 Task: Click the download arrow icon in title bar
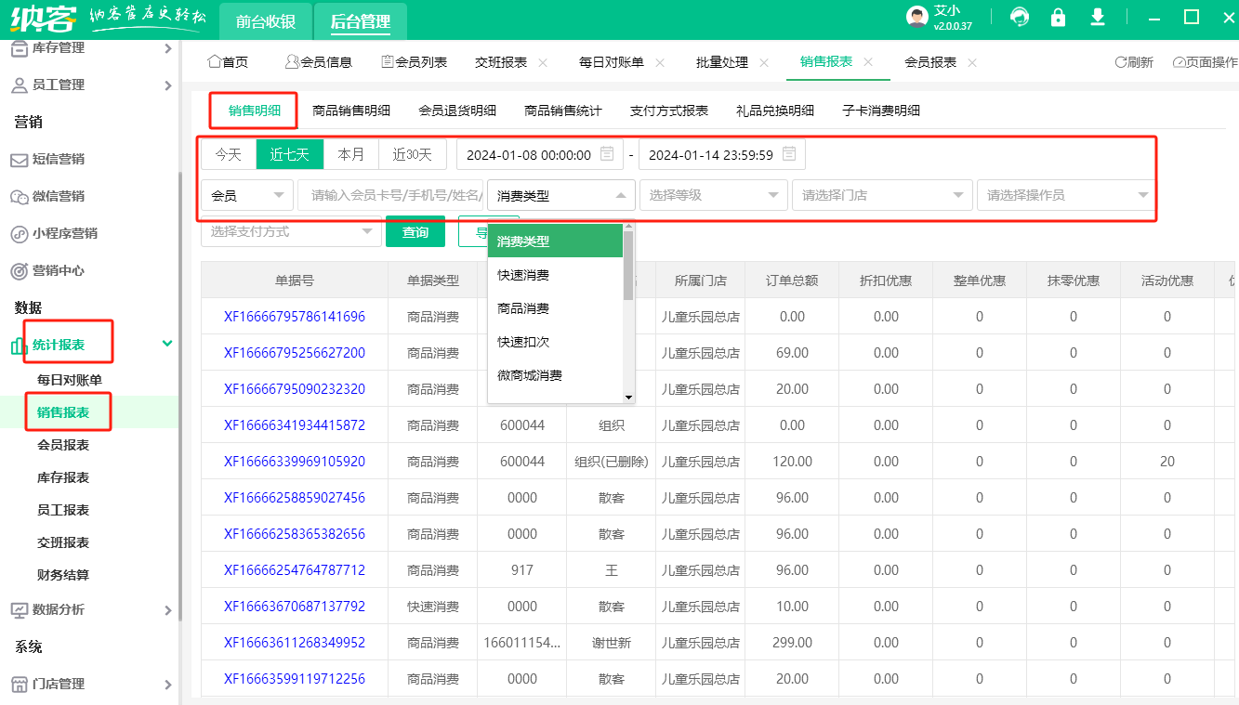1098,18
